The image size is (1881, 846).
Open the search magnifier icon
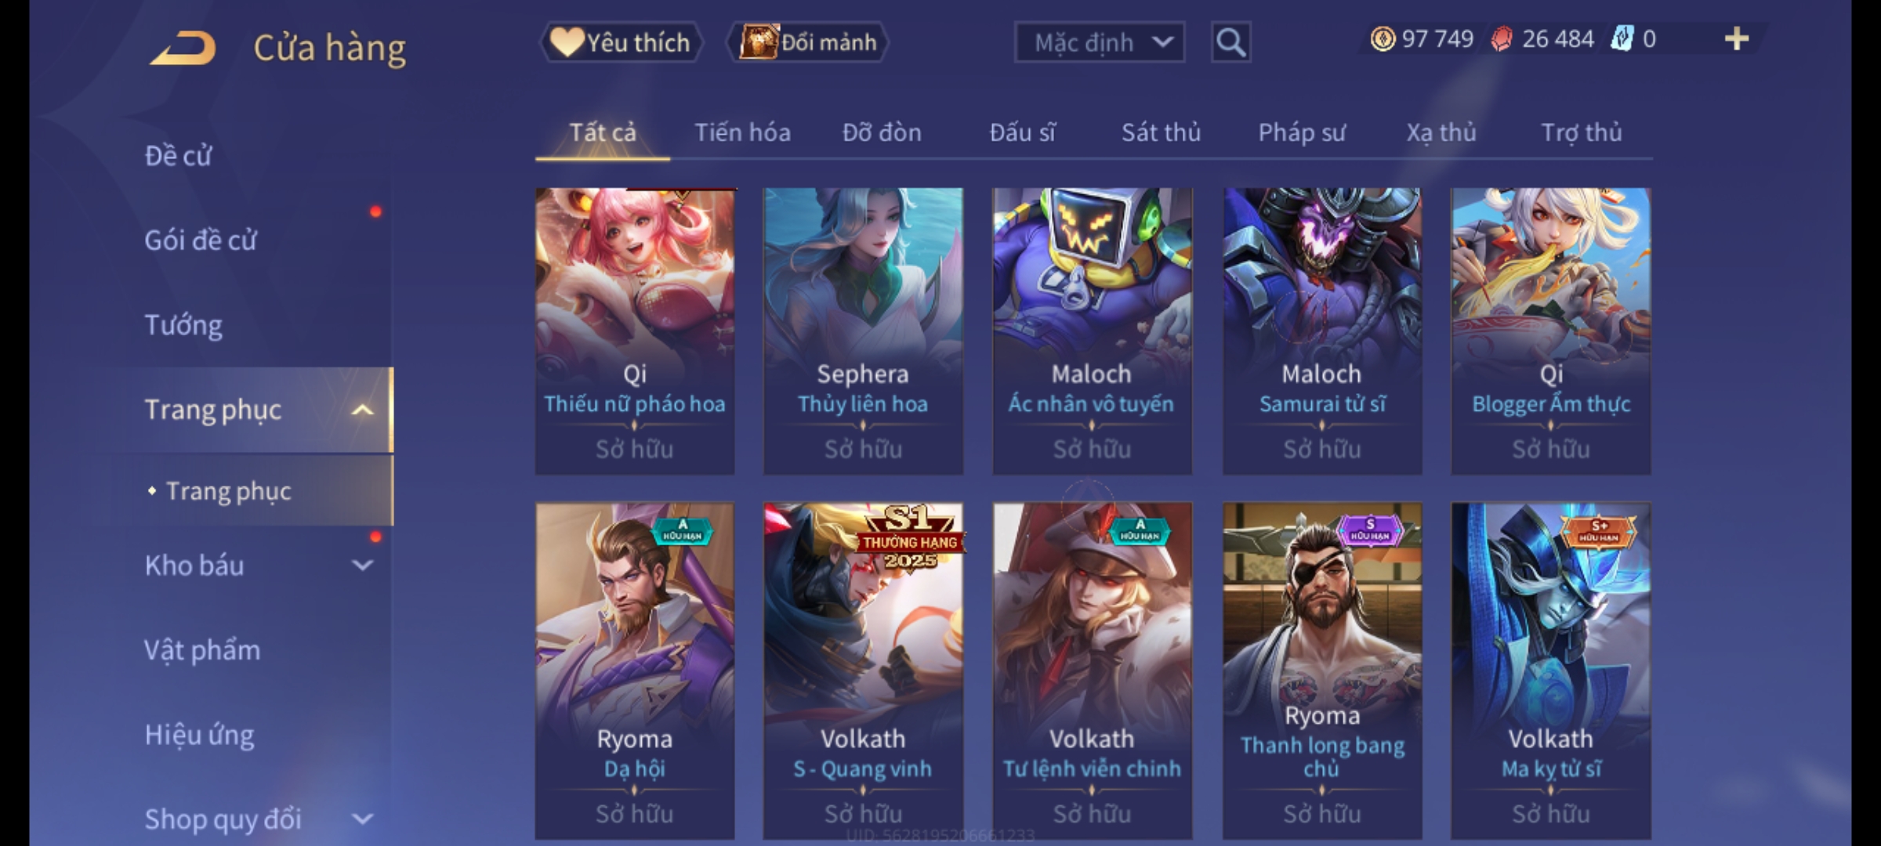pyautogui.click(x=1230, y=42)
